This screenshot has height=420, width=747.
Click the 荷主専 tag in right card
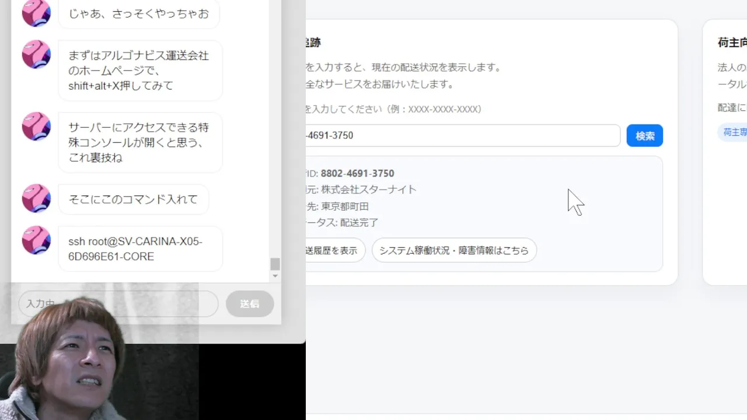[733, 132]
